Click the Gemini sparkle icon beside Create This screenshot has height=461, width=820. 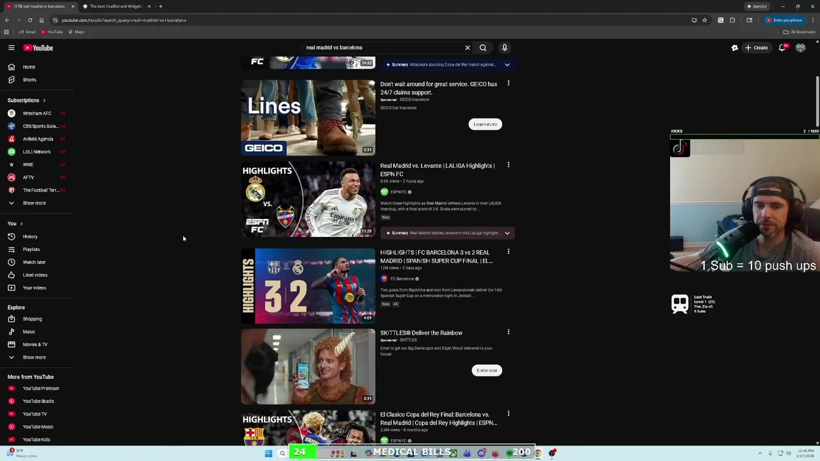(x=735, y=48)
